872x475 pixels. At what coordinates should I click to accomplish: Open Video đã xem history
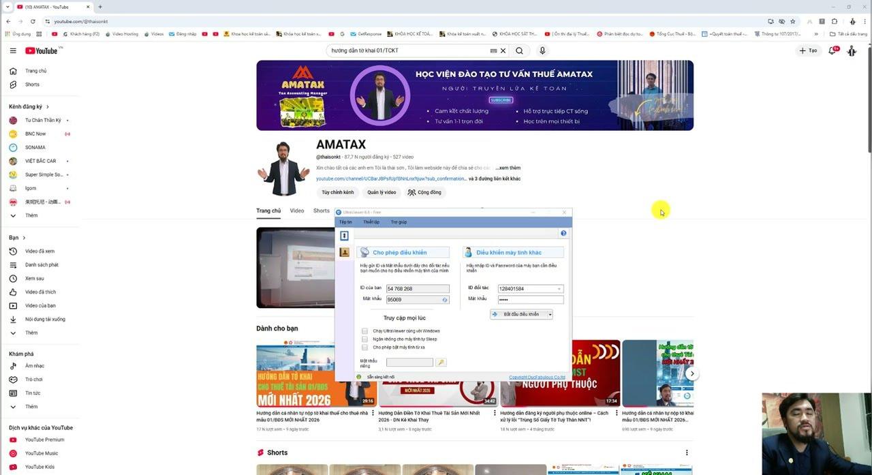point(40,251)
